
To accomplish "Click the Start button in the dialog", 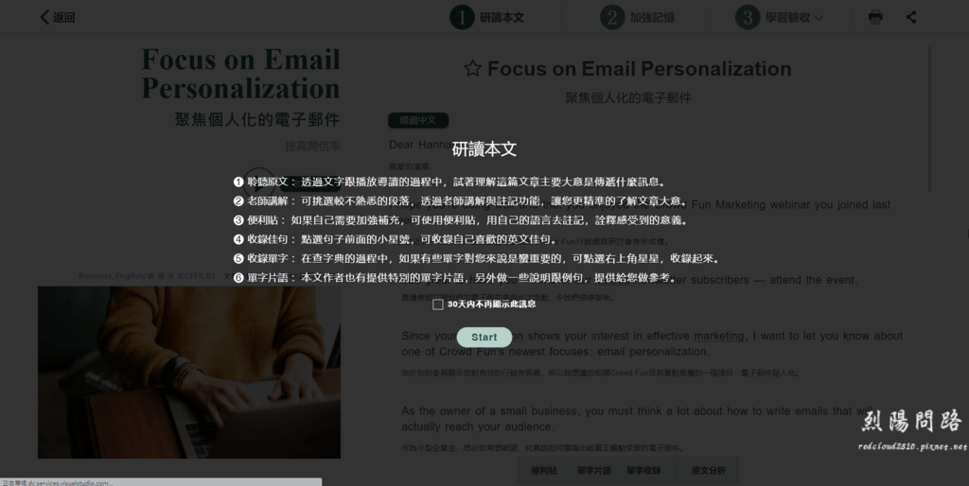I will click(484, 338).
